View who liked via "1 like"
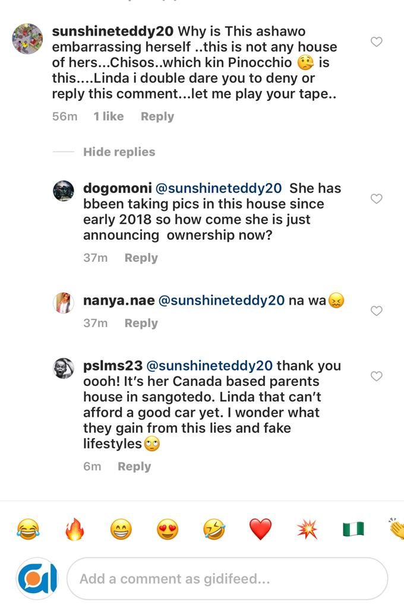This screenshot has height=608, width=404. pos(109,116)
